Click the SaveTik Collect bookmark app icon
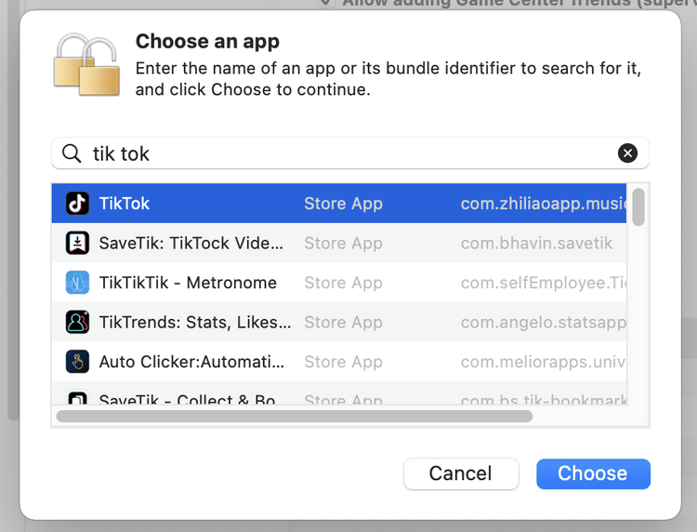The image size is (697, 532). 77,397
